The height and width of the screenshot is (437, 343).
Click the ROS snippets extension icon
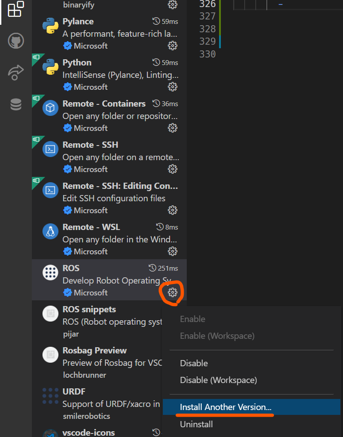50,314
